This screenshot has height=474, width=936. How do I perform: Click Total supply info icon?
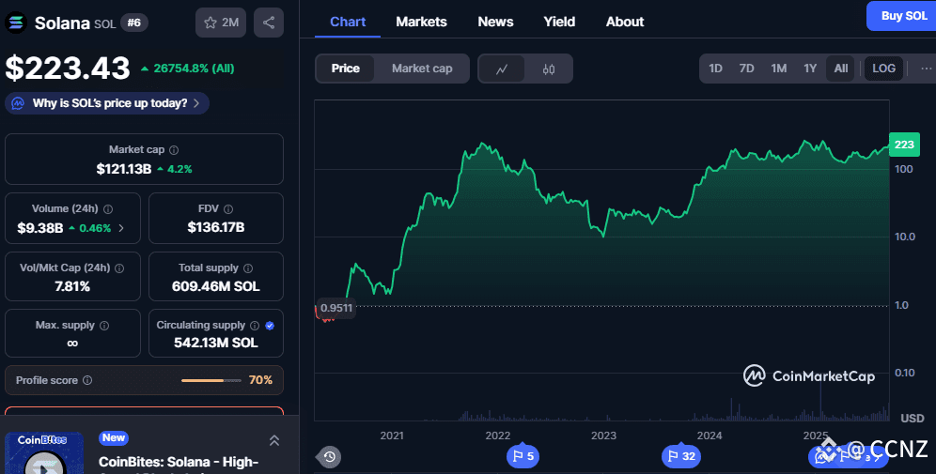(x=248, y=268)
